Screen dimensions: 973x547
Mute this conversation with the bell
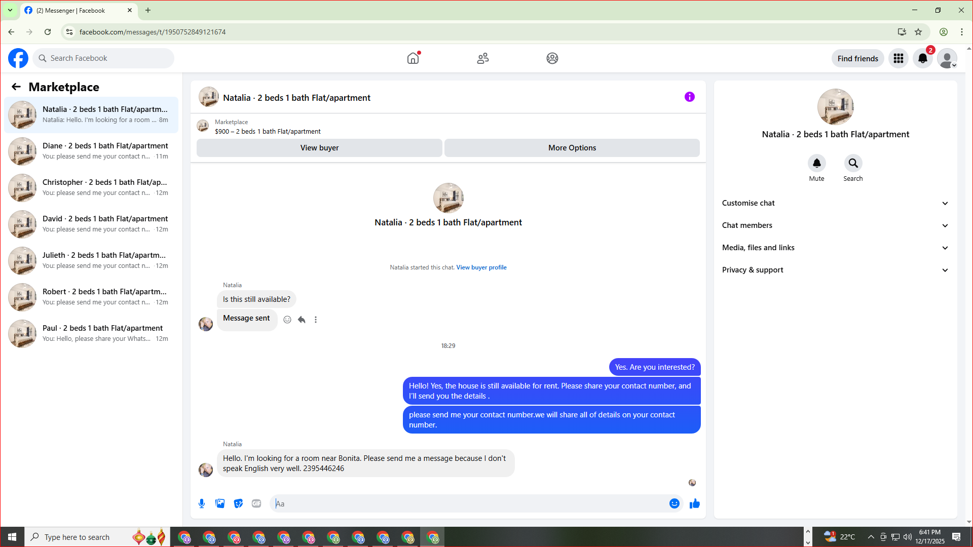(816, 163)
